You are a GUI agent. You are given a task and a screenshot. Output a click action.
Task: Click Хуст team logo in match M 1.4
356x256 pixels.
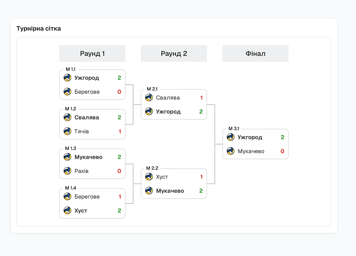pos(67,211)
